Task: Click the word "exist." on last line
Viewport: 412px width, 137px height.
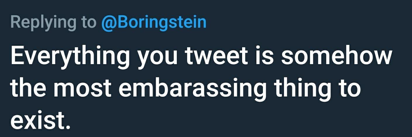Action: (x=41, y=120)
